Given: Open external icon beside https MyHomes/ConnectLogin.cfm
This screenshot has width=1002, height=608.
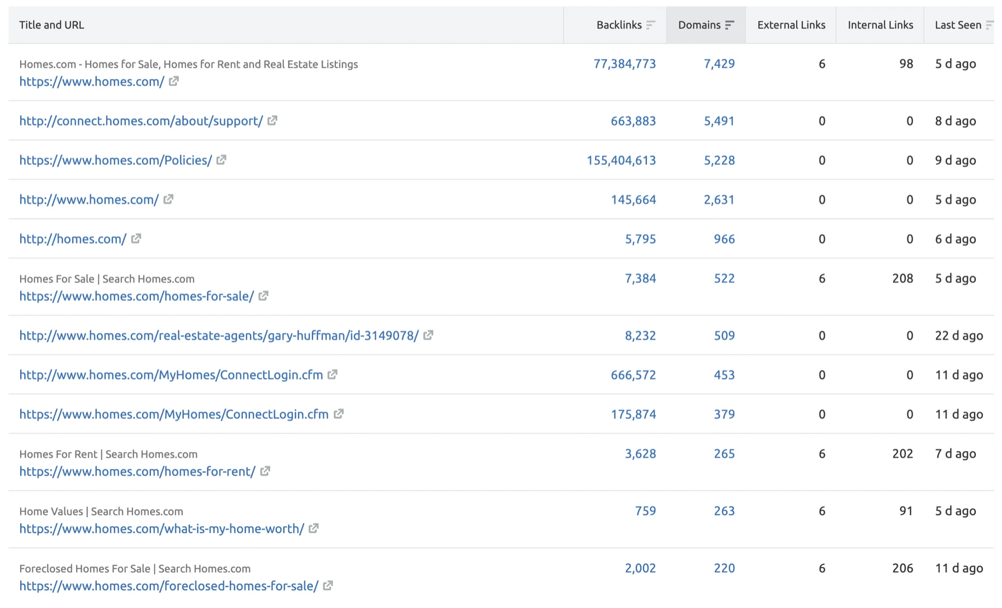Looking at the screenshot, I should [338, 414].
